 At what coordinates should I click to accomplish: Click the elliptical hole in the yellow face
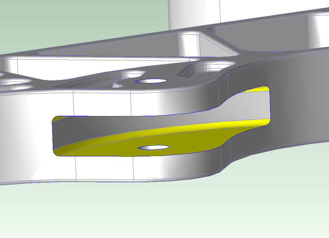(x=154, y=148)
